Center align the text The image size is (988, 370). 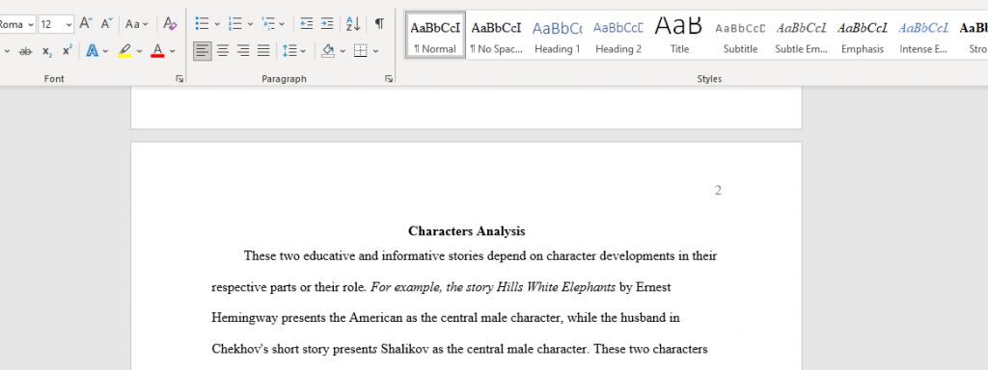coord(223,51)
